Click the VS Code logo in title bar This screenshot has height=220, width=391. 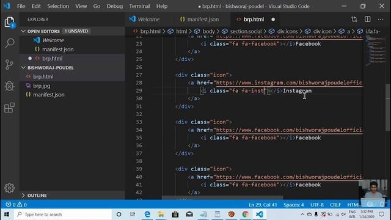pos(7,5)
